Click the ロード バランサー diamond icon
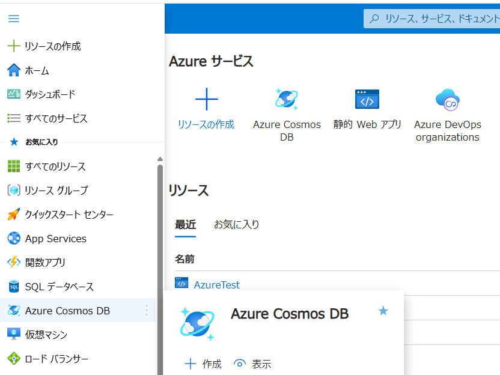Screen dimensions: 500x375 click(14, 358)
